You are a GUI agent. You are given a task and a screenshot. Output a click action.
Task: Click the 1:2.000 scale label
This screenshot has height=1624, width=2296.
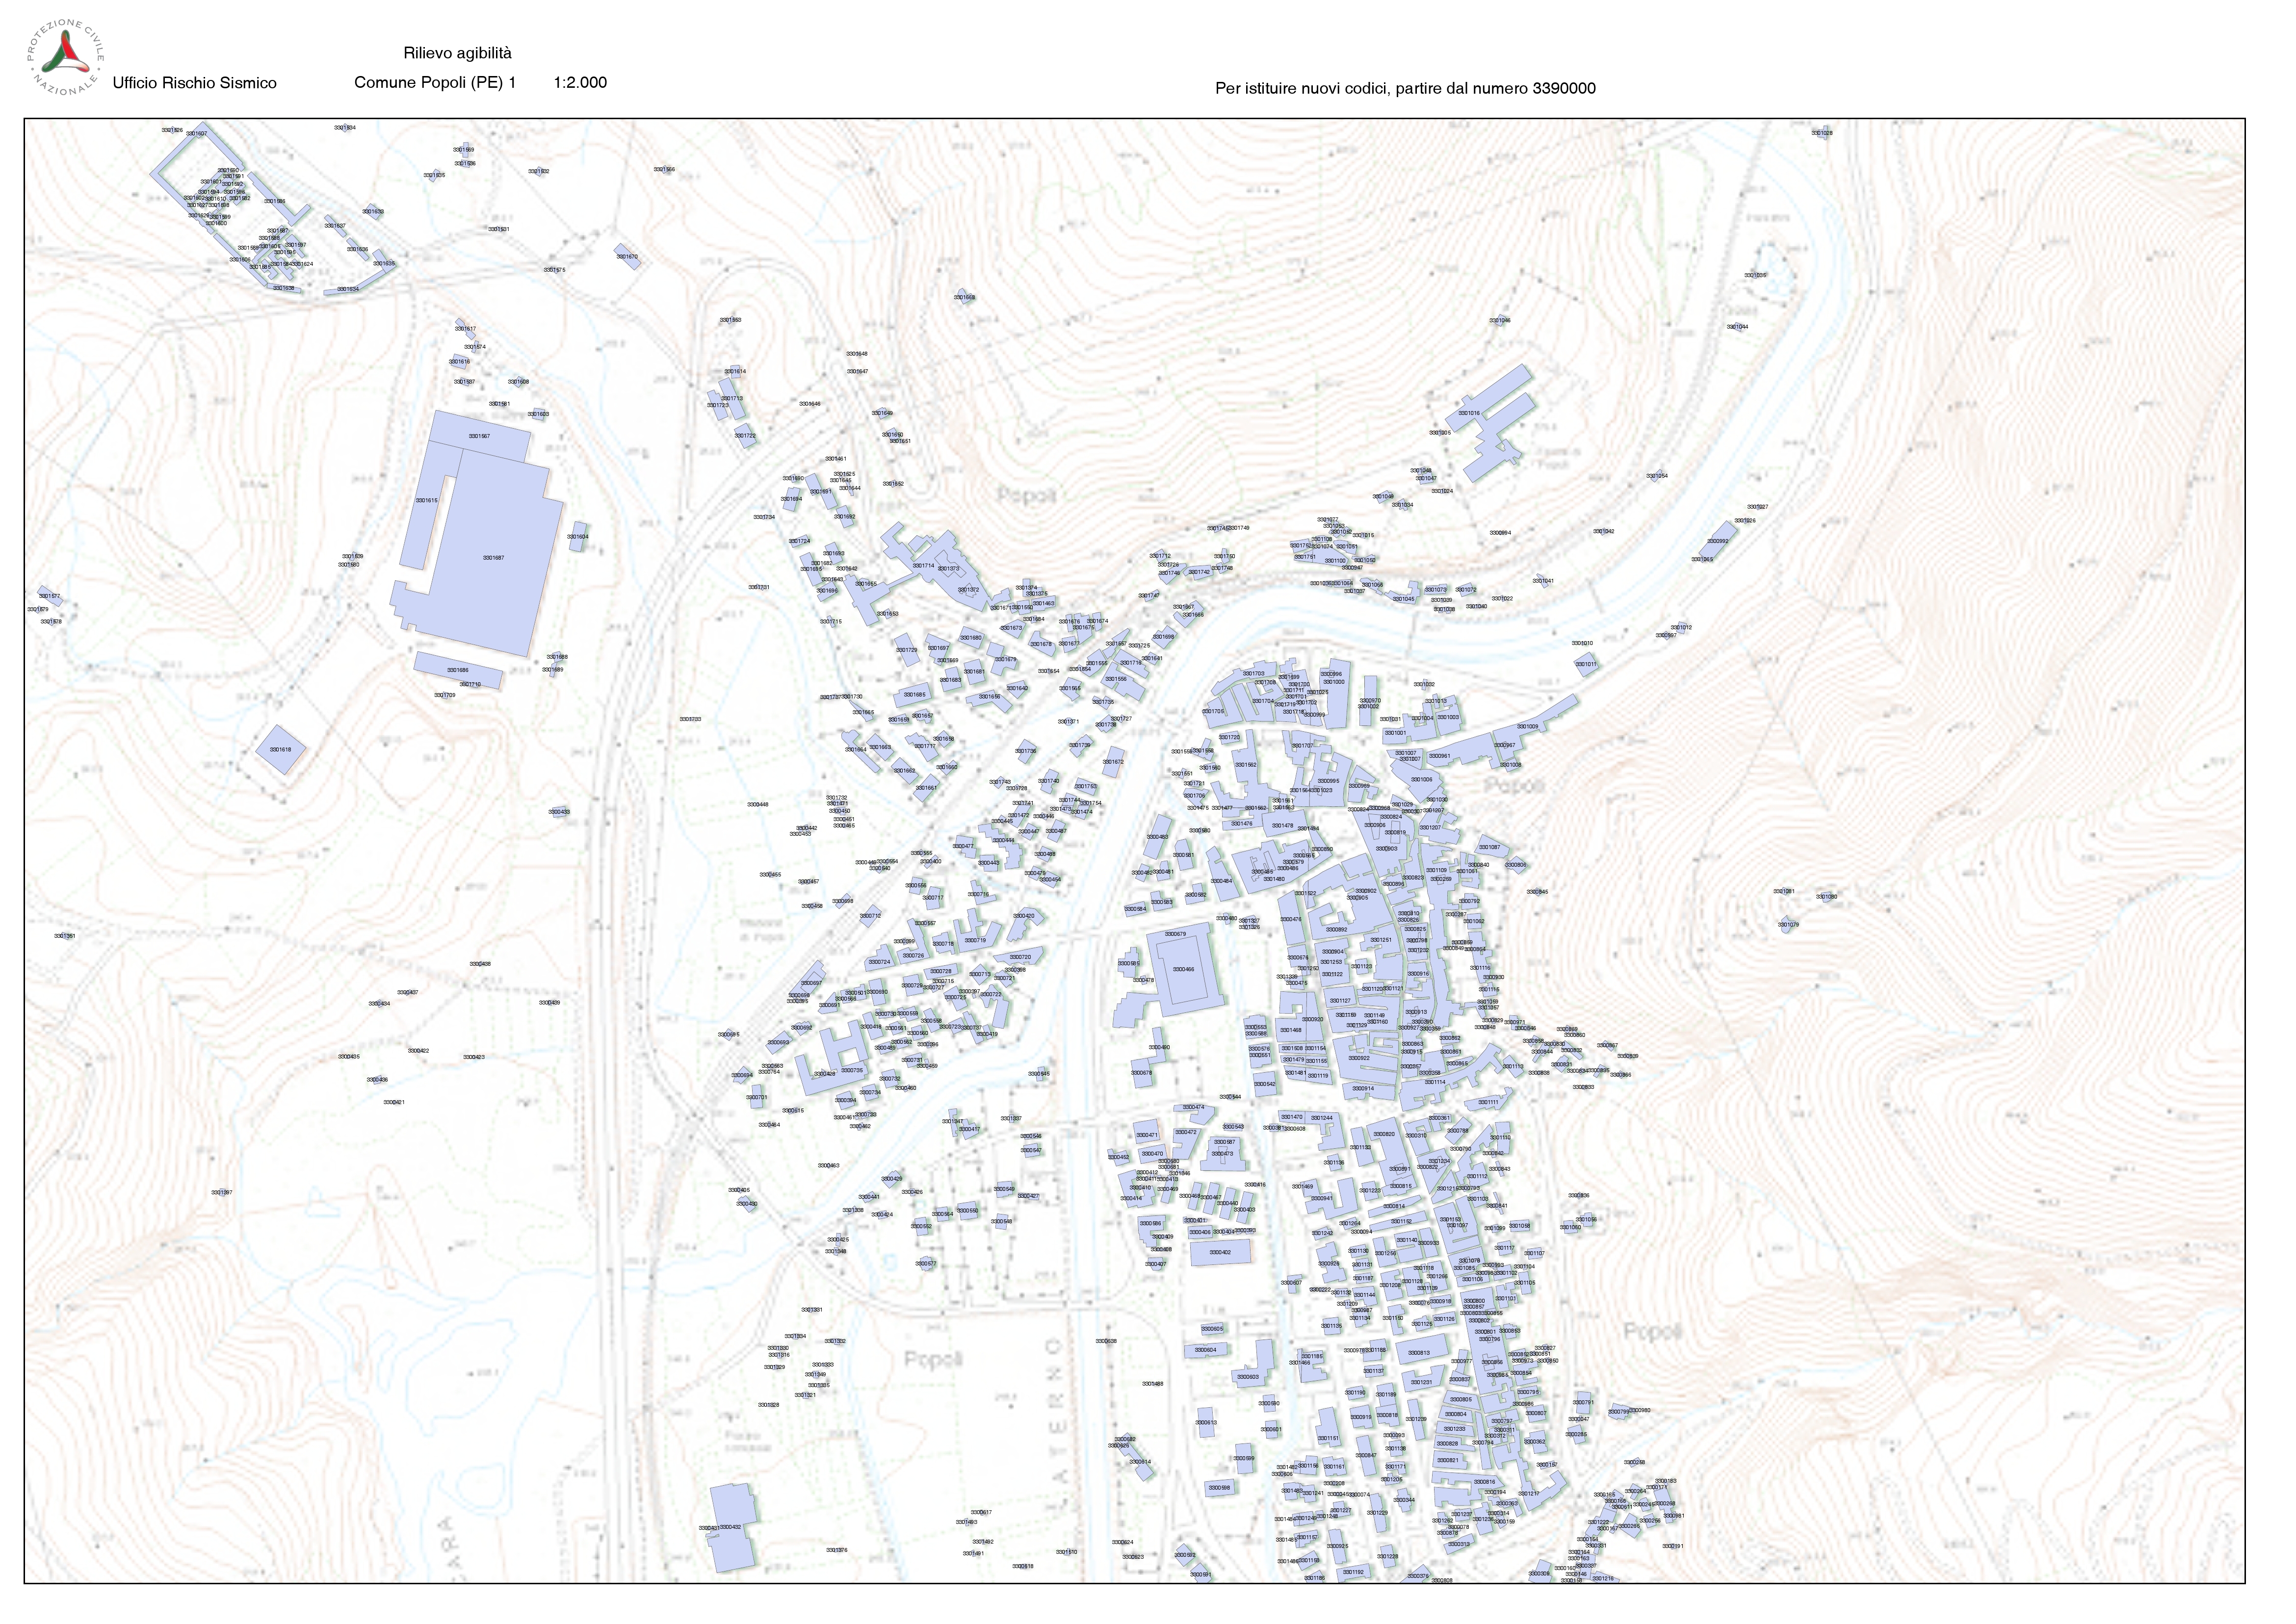click(x=579, y=83)
